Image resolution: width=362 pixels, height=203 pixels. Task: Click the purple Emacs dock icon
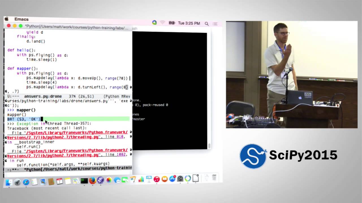tap(100, 180)
